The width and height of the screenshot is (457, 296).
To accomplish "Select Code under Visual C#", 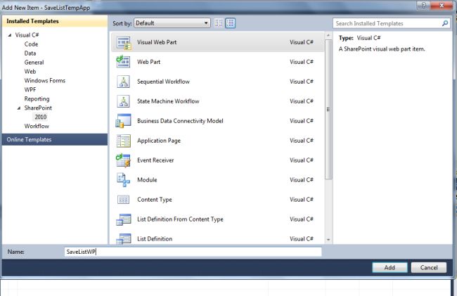I will pyautogui.click(x=31, y=44).
